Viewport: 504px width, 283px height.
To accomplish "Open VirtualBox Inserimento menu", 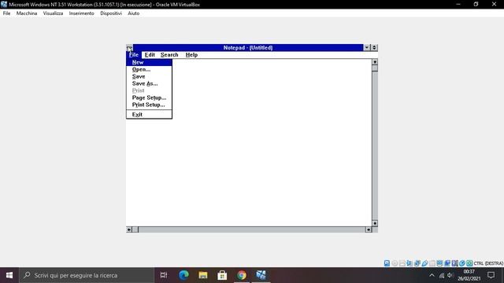I will point(82,13).
